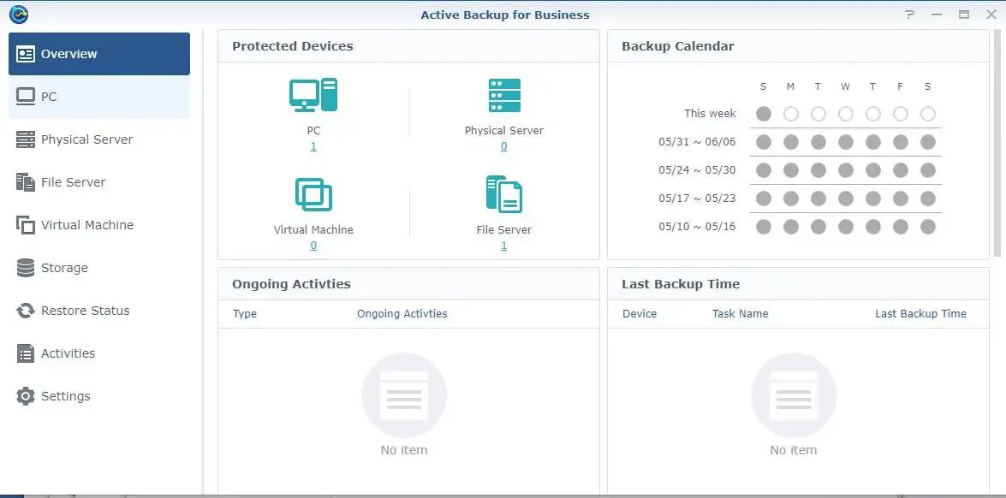Click the 05/10 ~ 05/16 week label
Viewport: 1006px width, 498px height.
[x=698, y=227]
